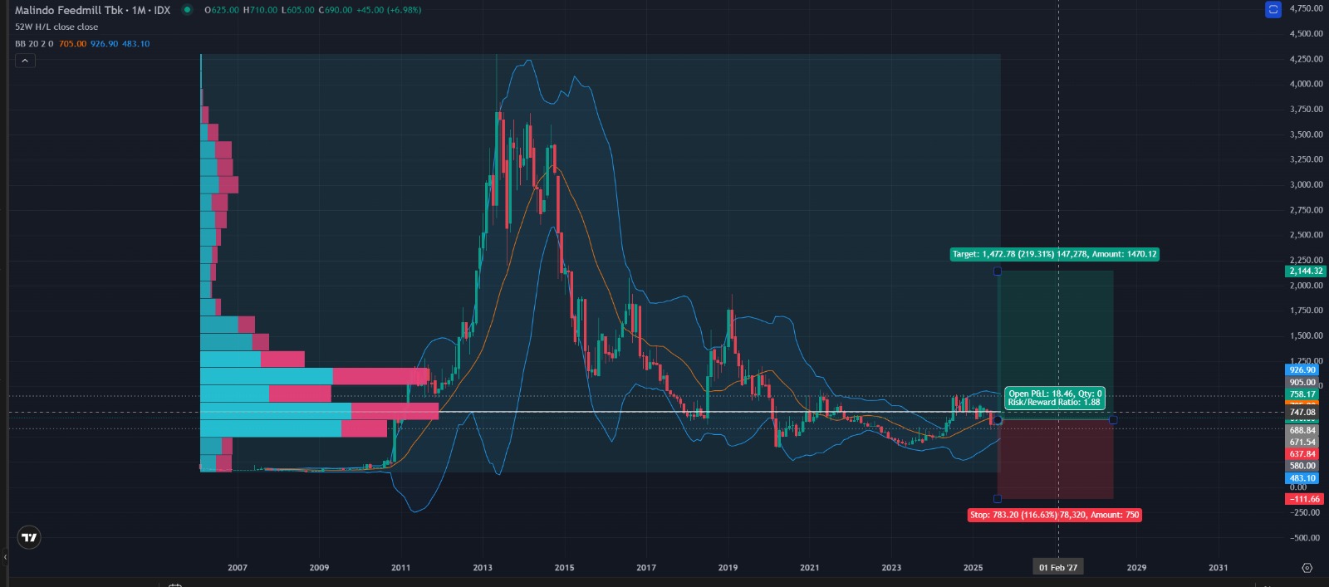This screenshot has width=1329, height=587.
Task: Collapse the indicator legend chevron
Action: click(x=25, y=61)
